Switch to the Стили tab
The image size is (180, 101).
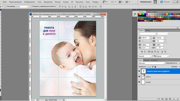pyautogui.click(x=149, y=12)
